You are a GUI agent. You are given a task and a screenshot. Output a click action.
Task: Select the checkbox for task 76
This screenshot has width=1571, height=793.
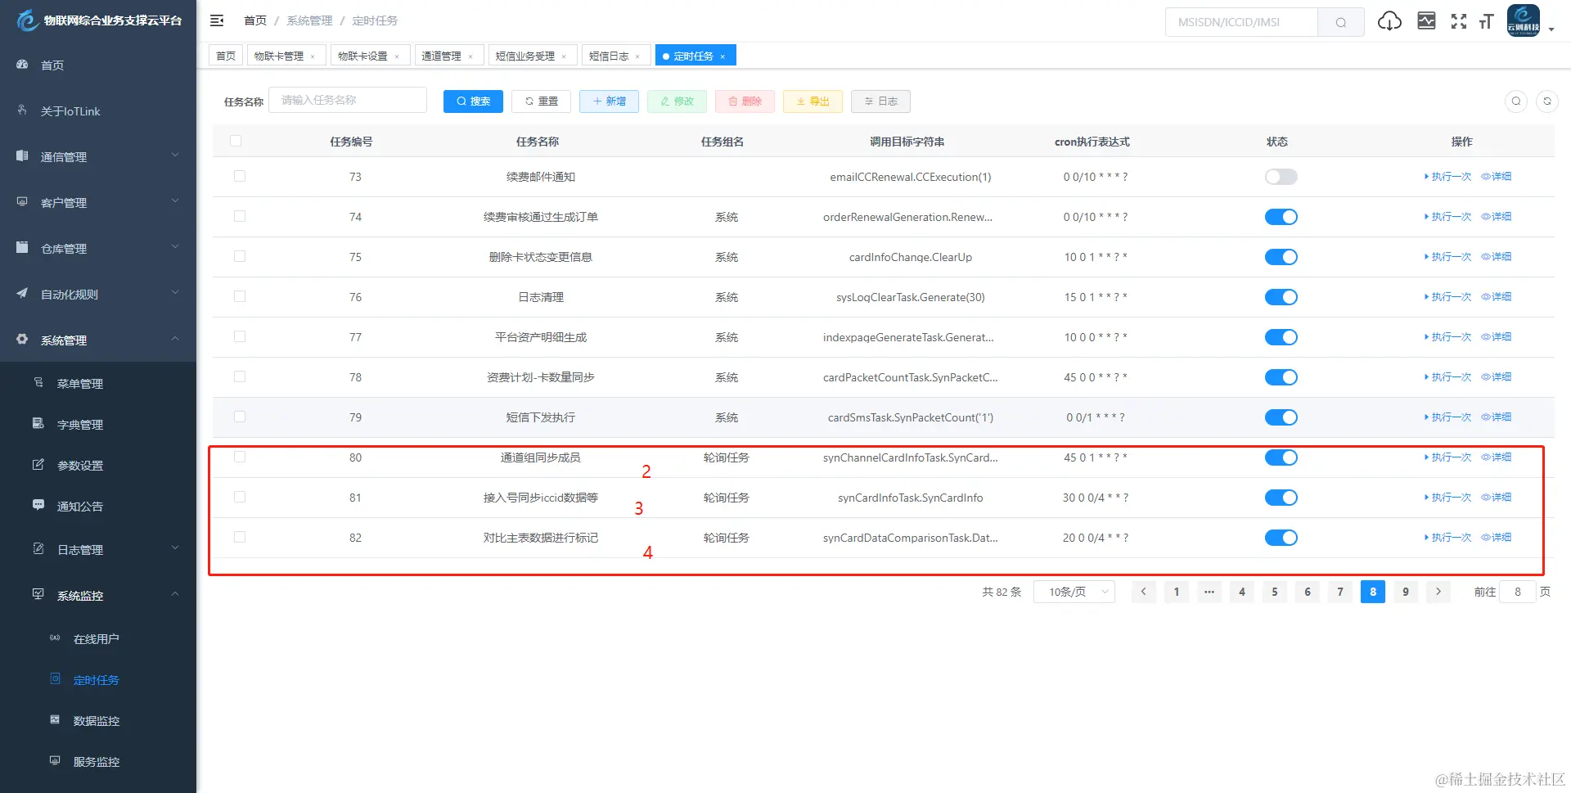tap(240, 296)
